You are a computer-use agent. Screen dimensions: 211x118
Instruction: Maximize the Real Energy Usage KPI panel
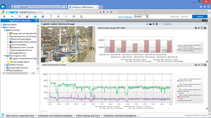[202, 28]
